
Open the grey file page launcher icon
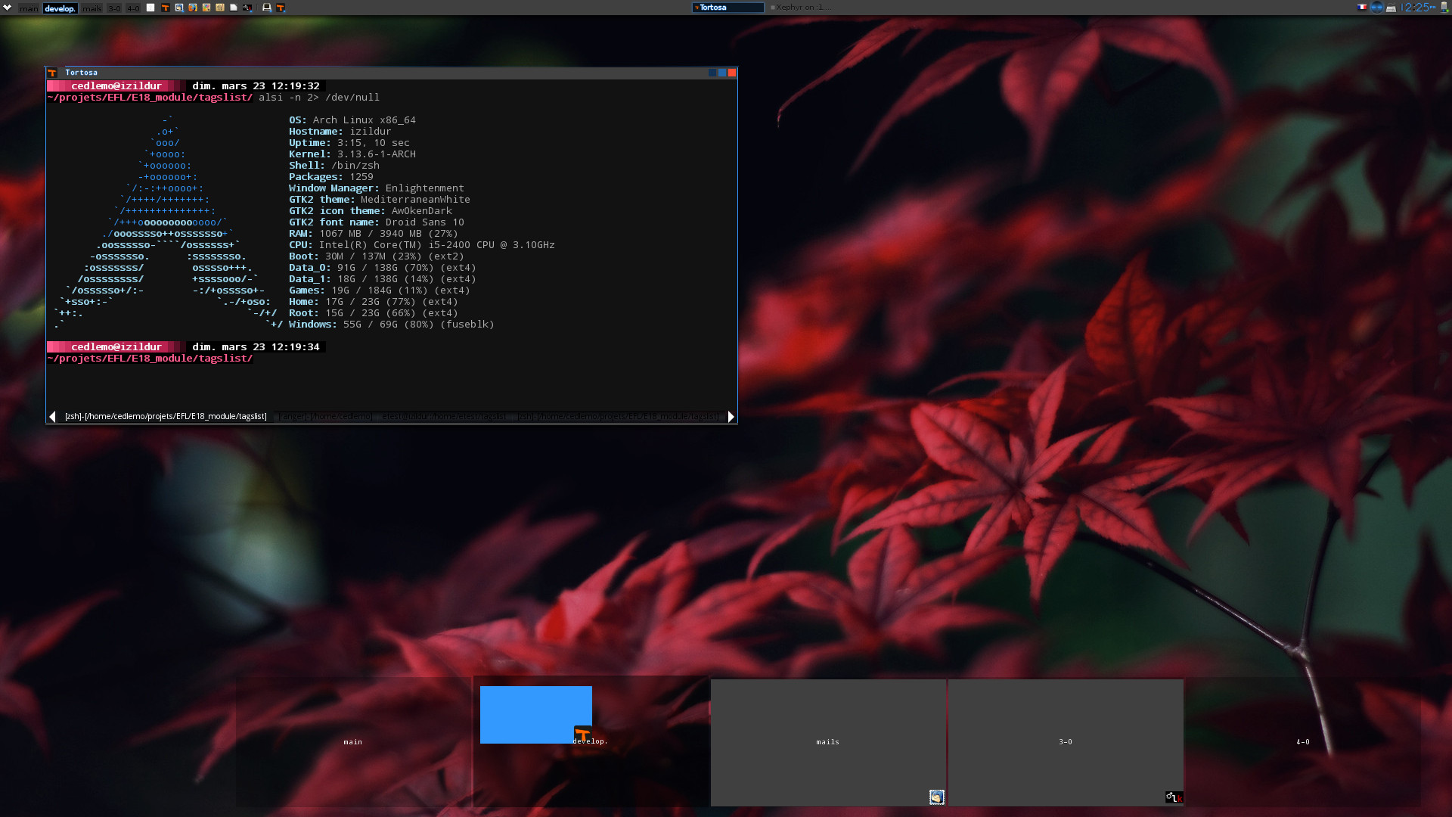tap(234, 8)
